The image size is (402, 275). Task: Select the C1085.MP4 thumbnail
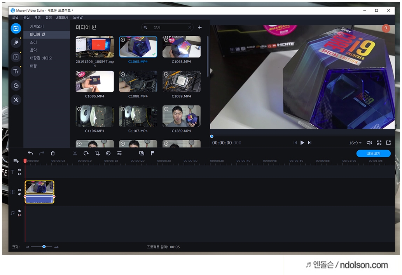[x=94, y=82]
